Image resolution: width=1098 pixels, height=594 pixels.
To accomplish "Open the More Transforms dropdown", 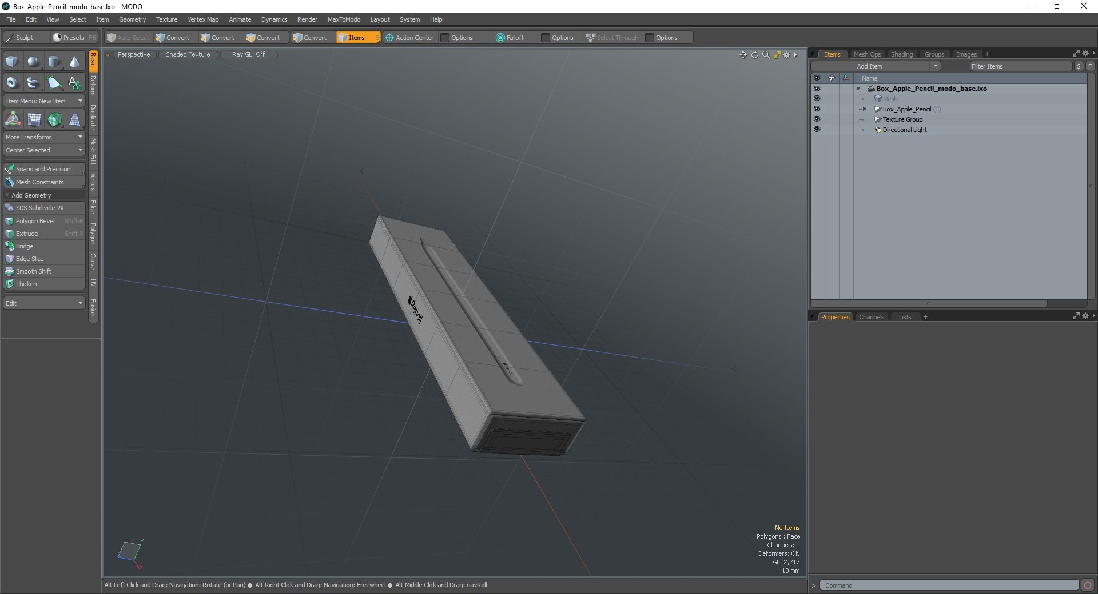I will 44,137.
